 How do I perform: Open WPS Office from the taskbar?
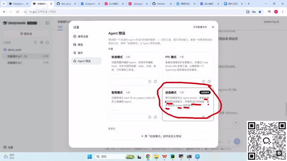point(165,157)
